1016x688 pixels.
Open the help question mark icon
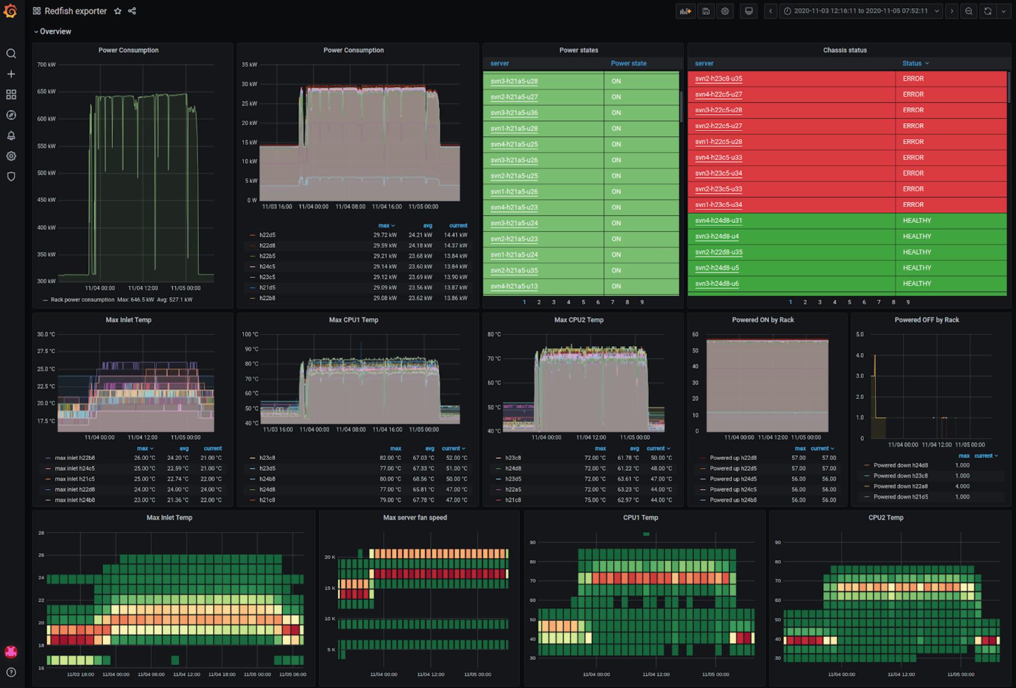(x=11, y=672)
